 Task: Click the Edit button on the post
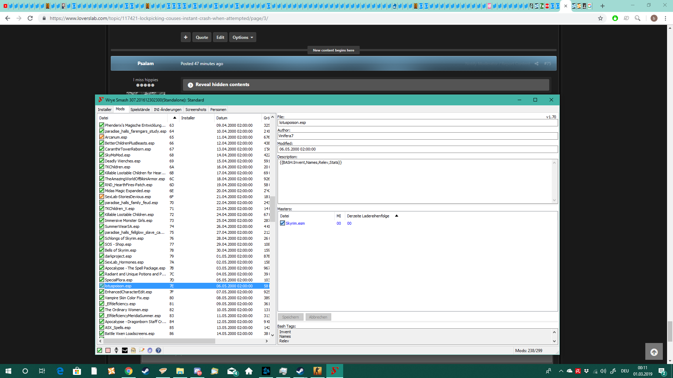[x=220, y=37]
